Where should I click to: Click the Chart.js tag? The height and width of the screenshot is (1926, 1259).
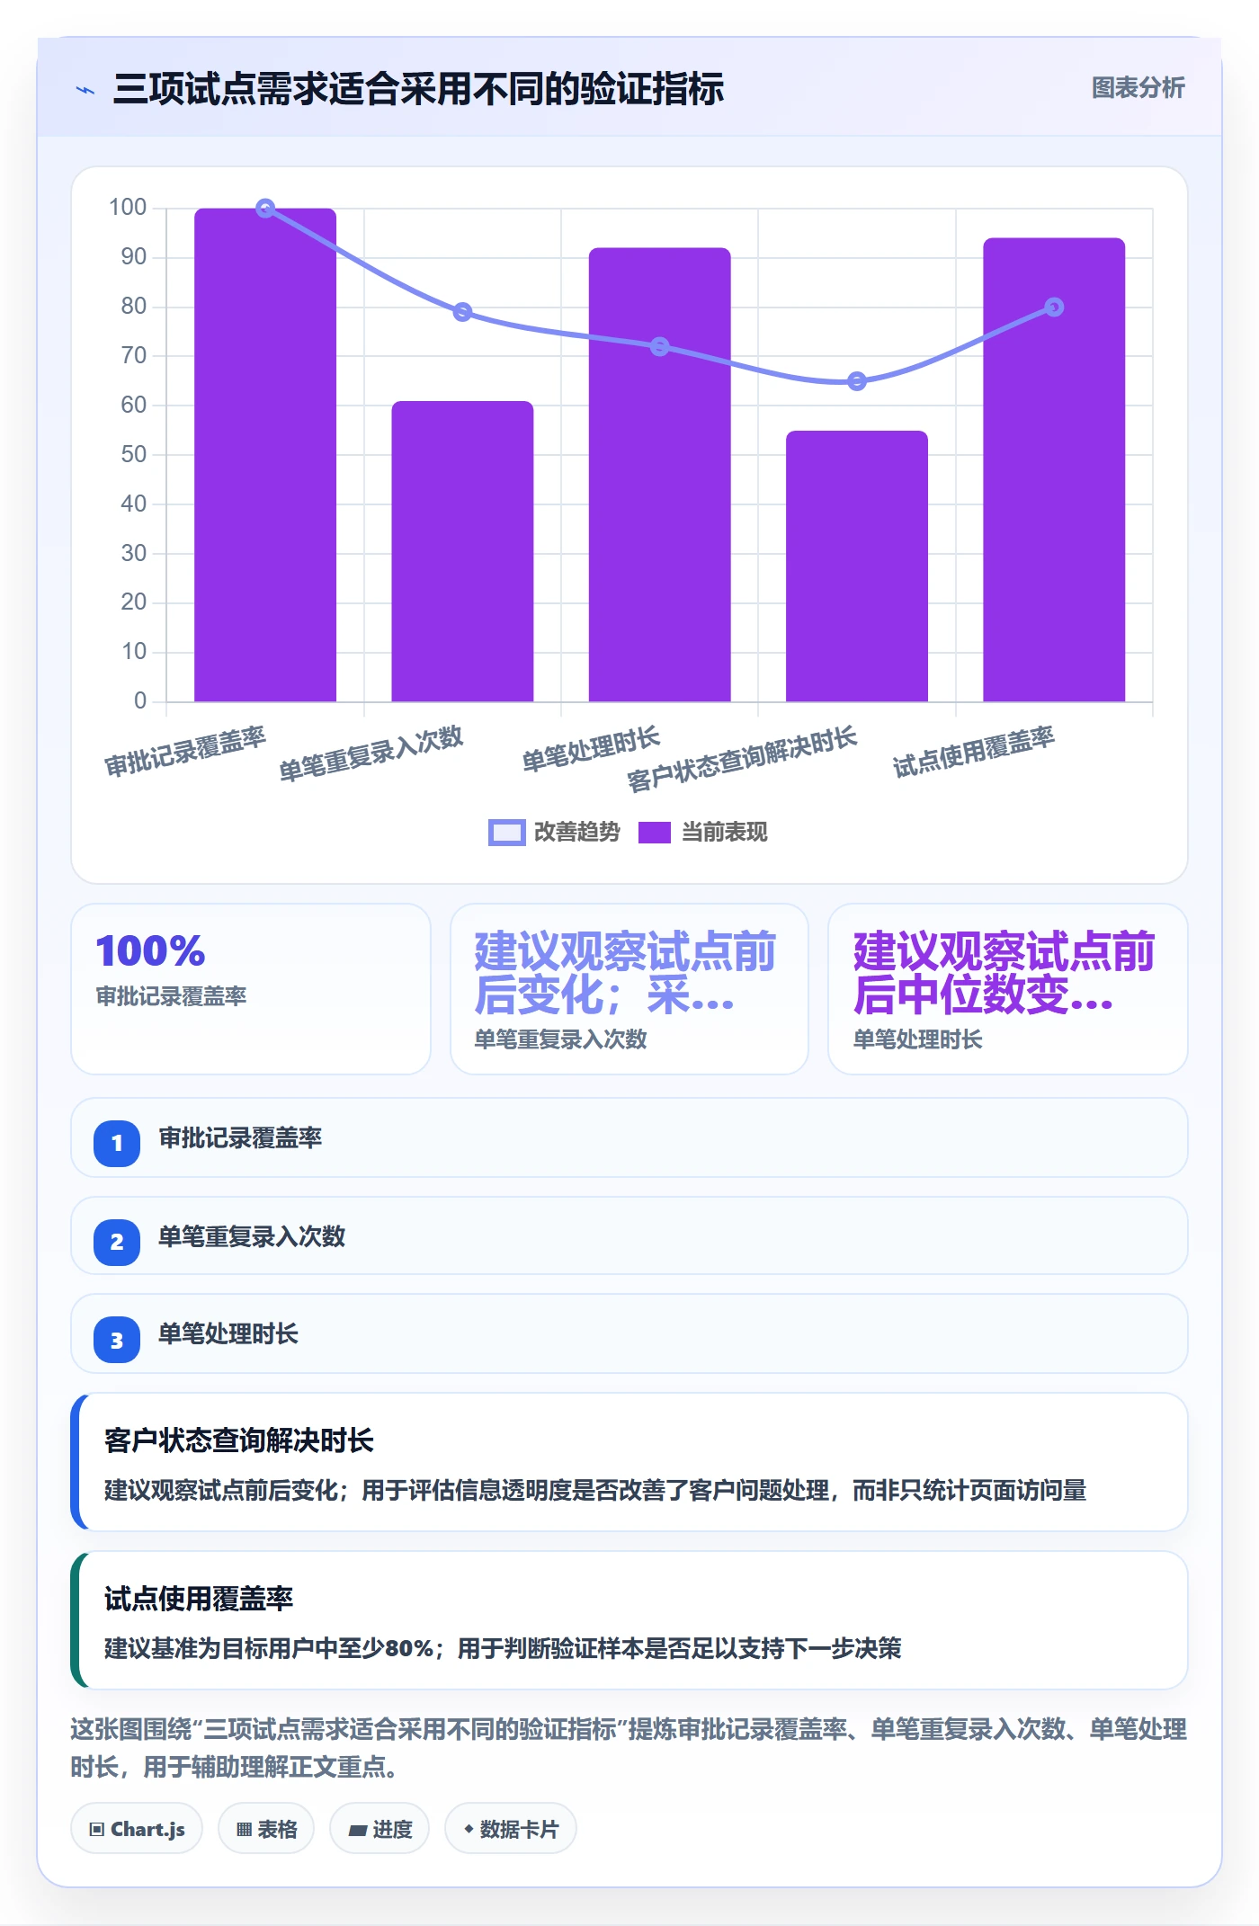click(137, 1829)
